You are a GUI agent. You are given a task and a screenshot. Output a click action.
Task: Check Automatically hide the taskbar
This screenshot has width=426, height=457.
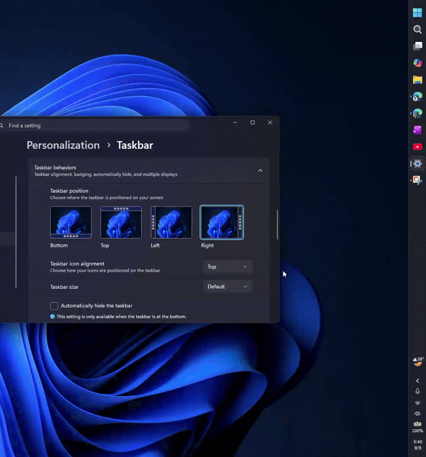tap(54, 305)
